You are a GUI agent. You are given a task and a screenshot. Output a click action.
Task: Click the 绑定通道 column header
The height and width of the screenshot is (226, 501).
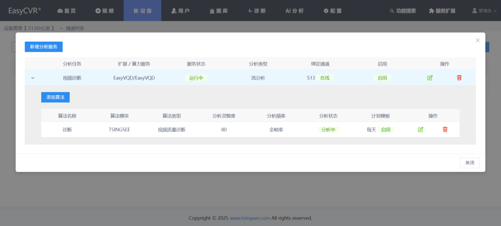(320, 64)
